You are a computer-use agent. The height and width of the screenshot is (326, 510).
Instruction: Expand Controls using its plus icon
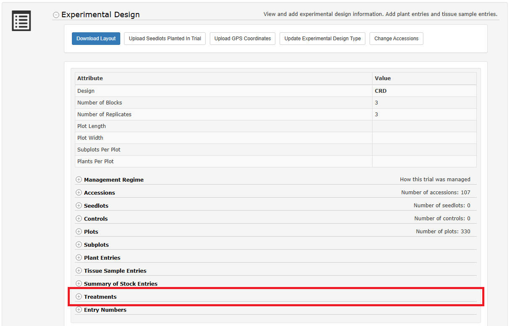[79, 219]
